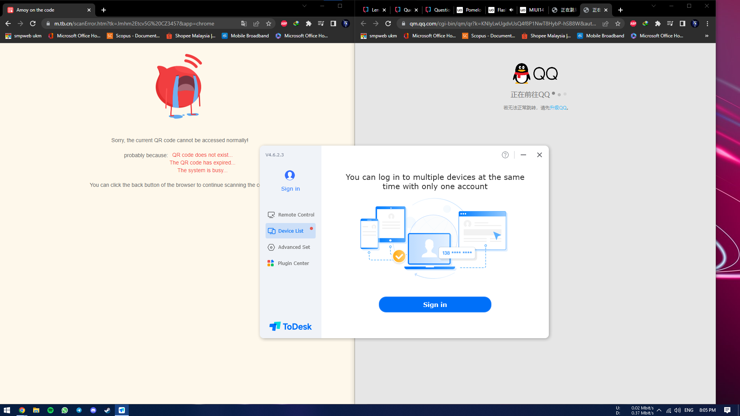
Task: Open Scopus bookmark in right window
Action: (x=489, y=36)
